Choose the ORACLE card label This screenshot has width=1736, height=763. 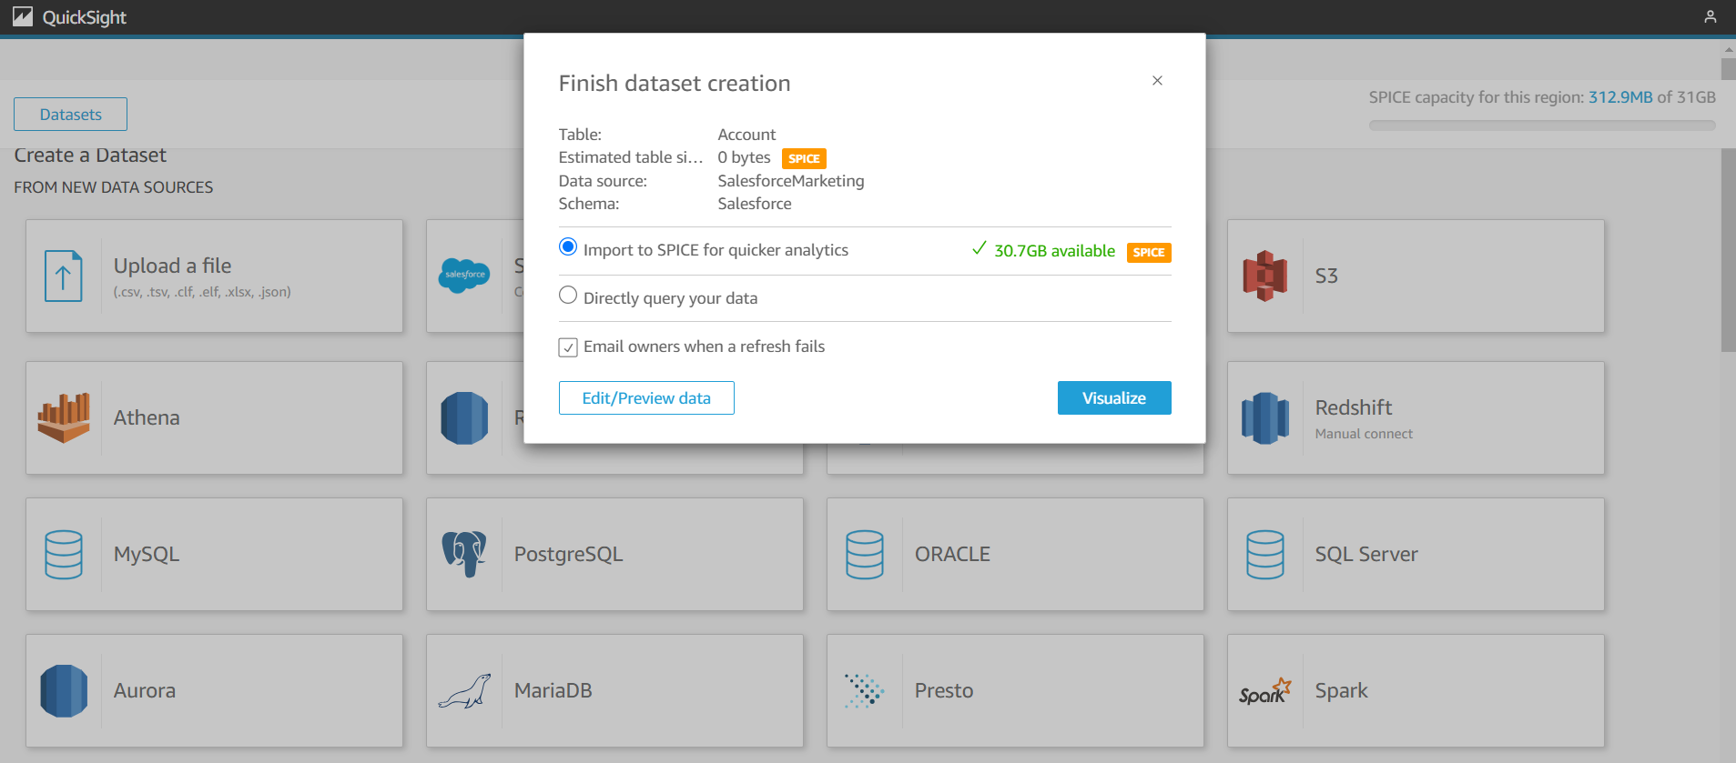click(x=952, y=554)
